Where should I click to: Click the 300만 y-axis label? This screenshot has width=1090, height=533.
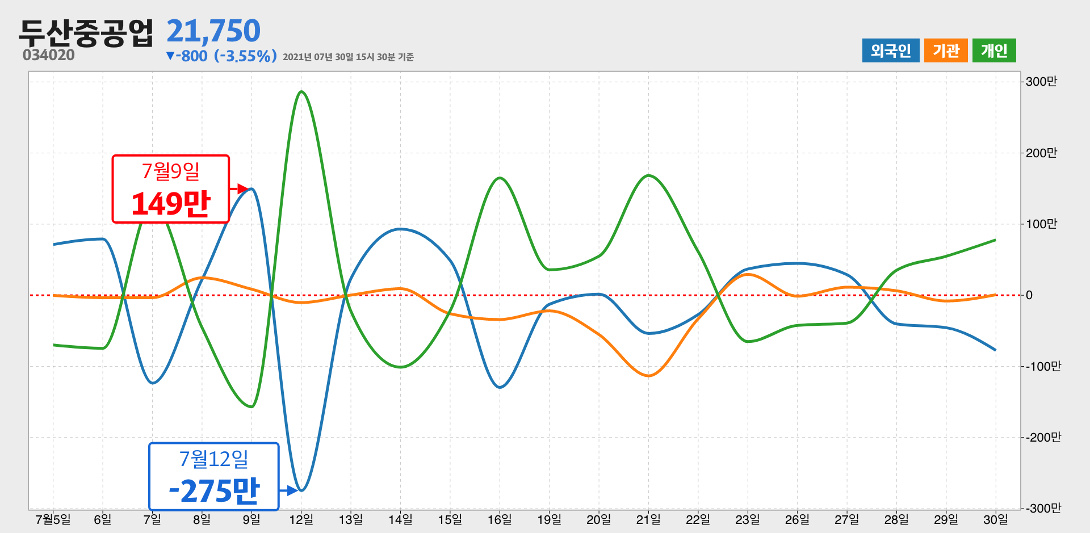1041,82
